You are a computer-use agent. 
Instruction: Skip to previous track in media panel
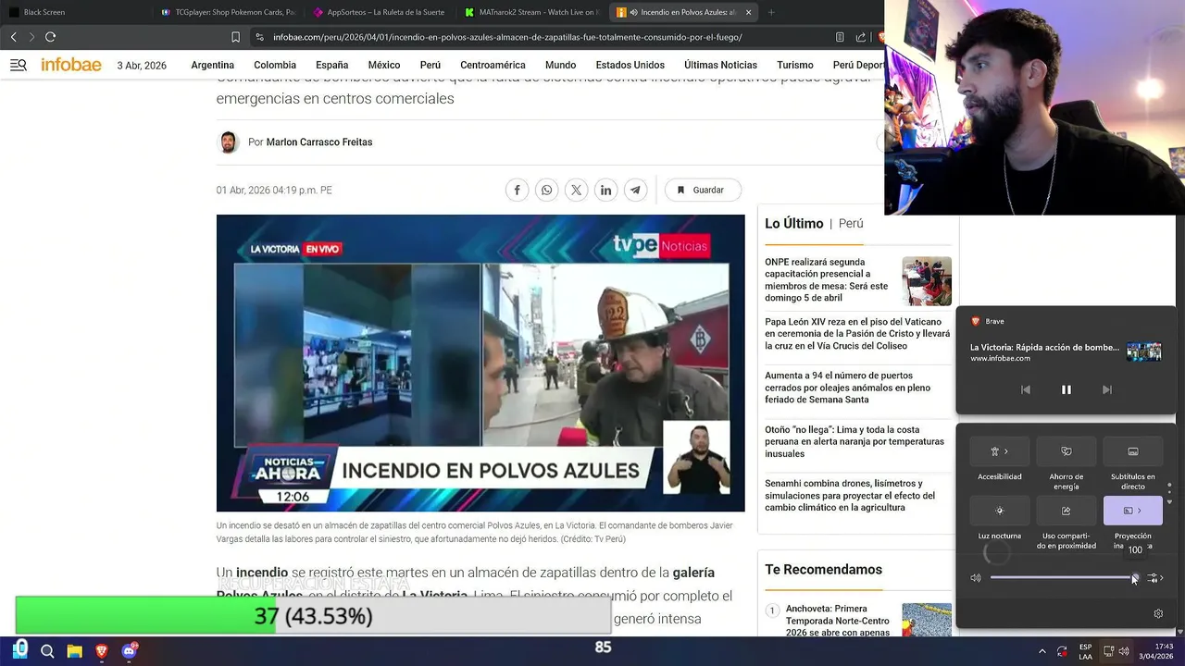1025,390
